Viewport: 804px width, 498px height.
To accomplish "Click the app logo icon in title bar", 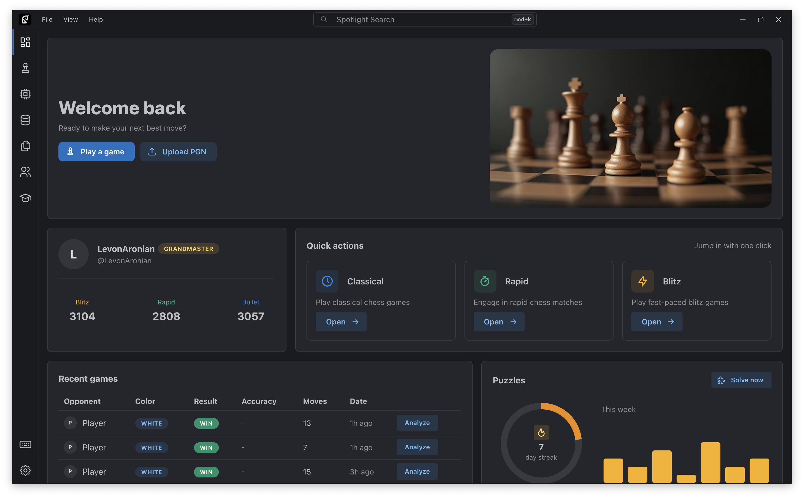I will (25, 19).
